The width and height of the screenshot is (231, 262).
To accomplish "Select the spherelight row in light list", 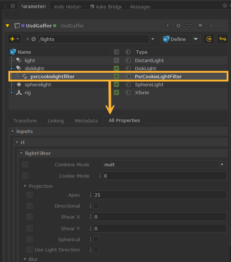I will coord(38,85).
